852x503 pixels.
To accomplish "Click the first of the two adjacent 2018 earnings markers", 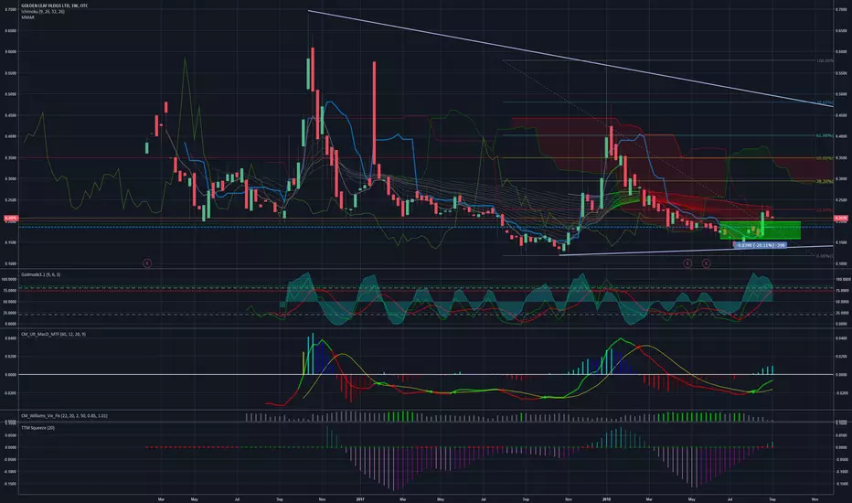I will click(687, 263).
